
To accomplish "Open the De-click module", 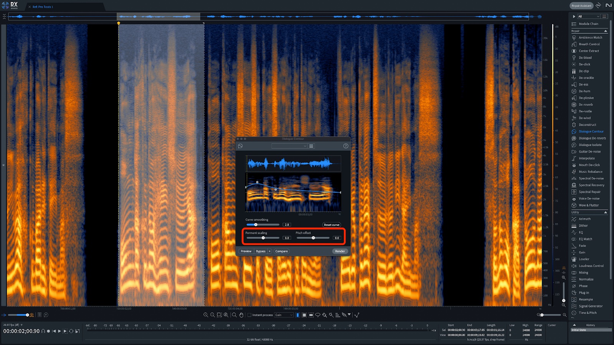I will pos(584,64).
